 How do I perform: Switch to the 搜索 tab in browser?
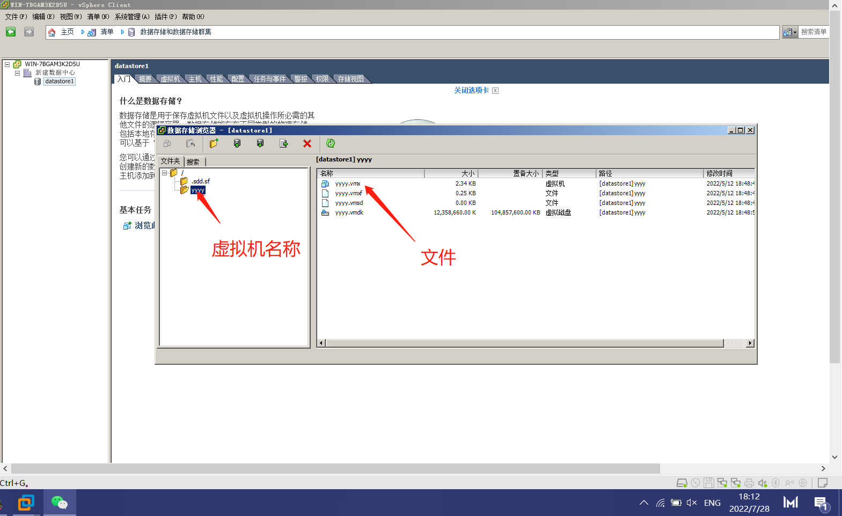pos(193,161)
